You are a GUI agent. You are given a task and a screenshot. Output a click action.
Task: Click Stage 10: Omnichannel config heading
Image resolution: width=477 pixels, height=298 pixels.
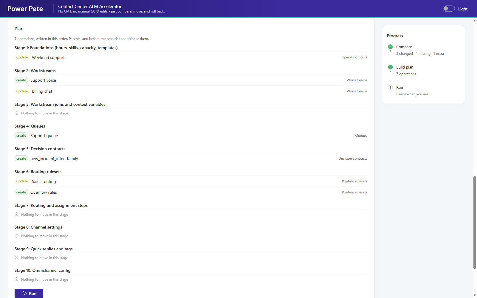click(x=42, y=270)
